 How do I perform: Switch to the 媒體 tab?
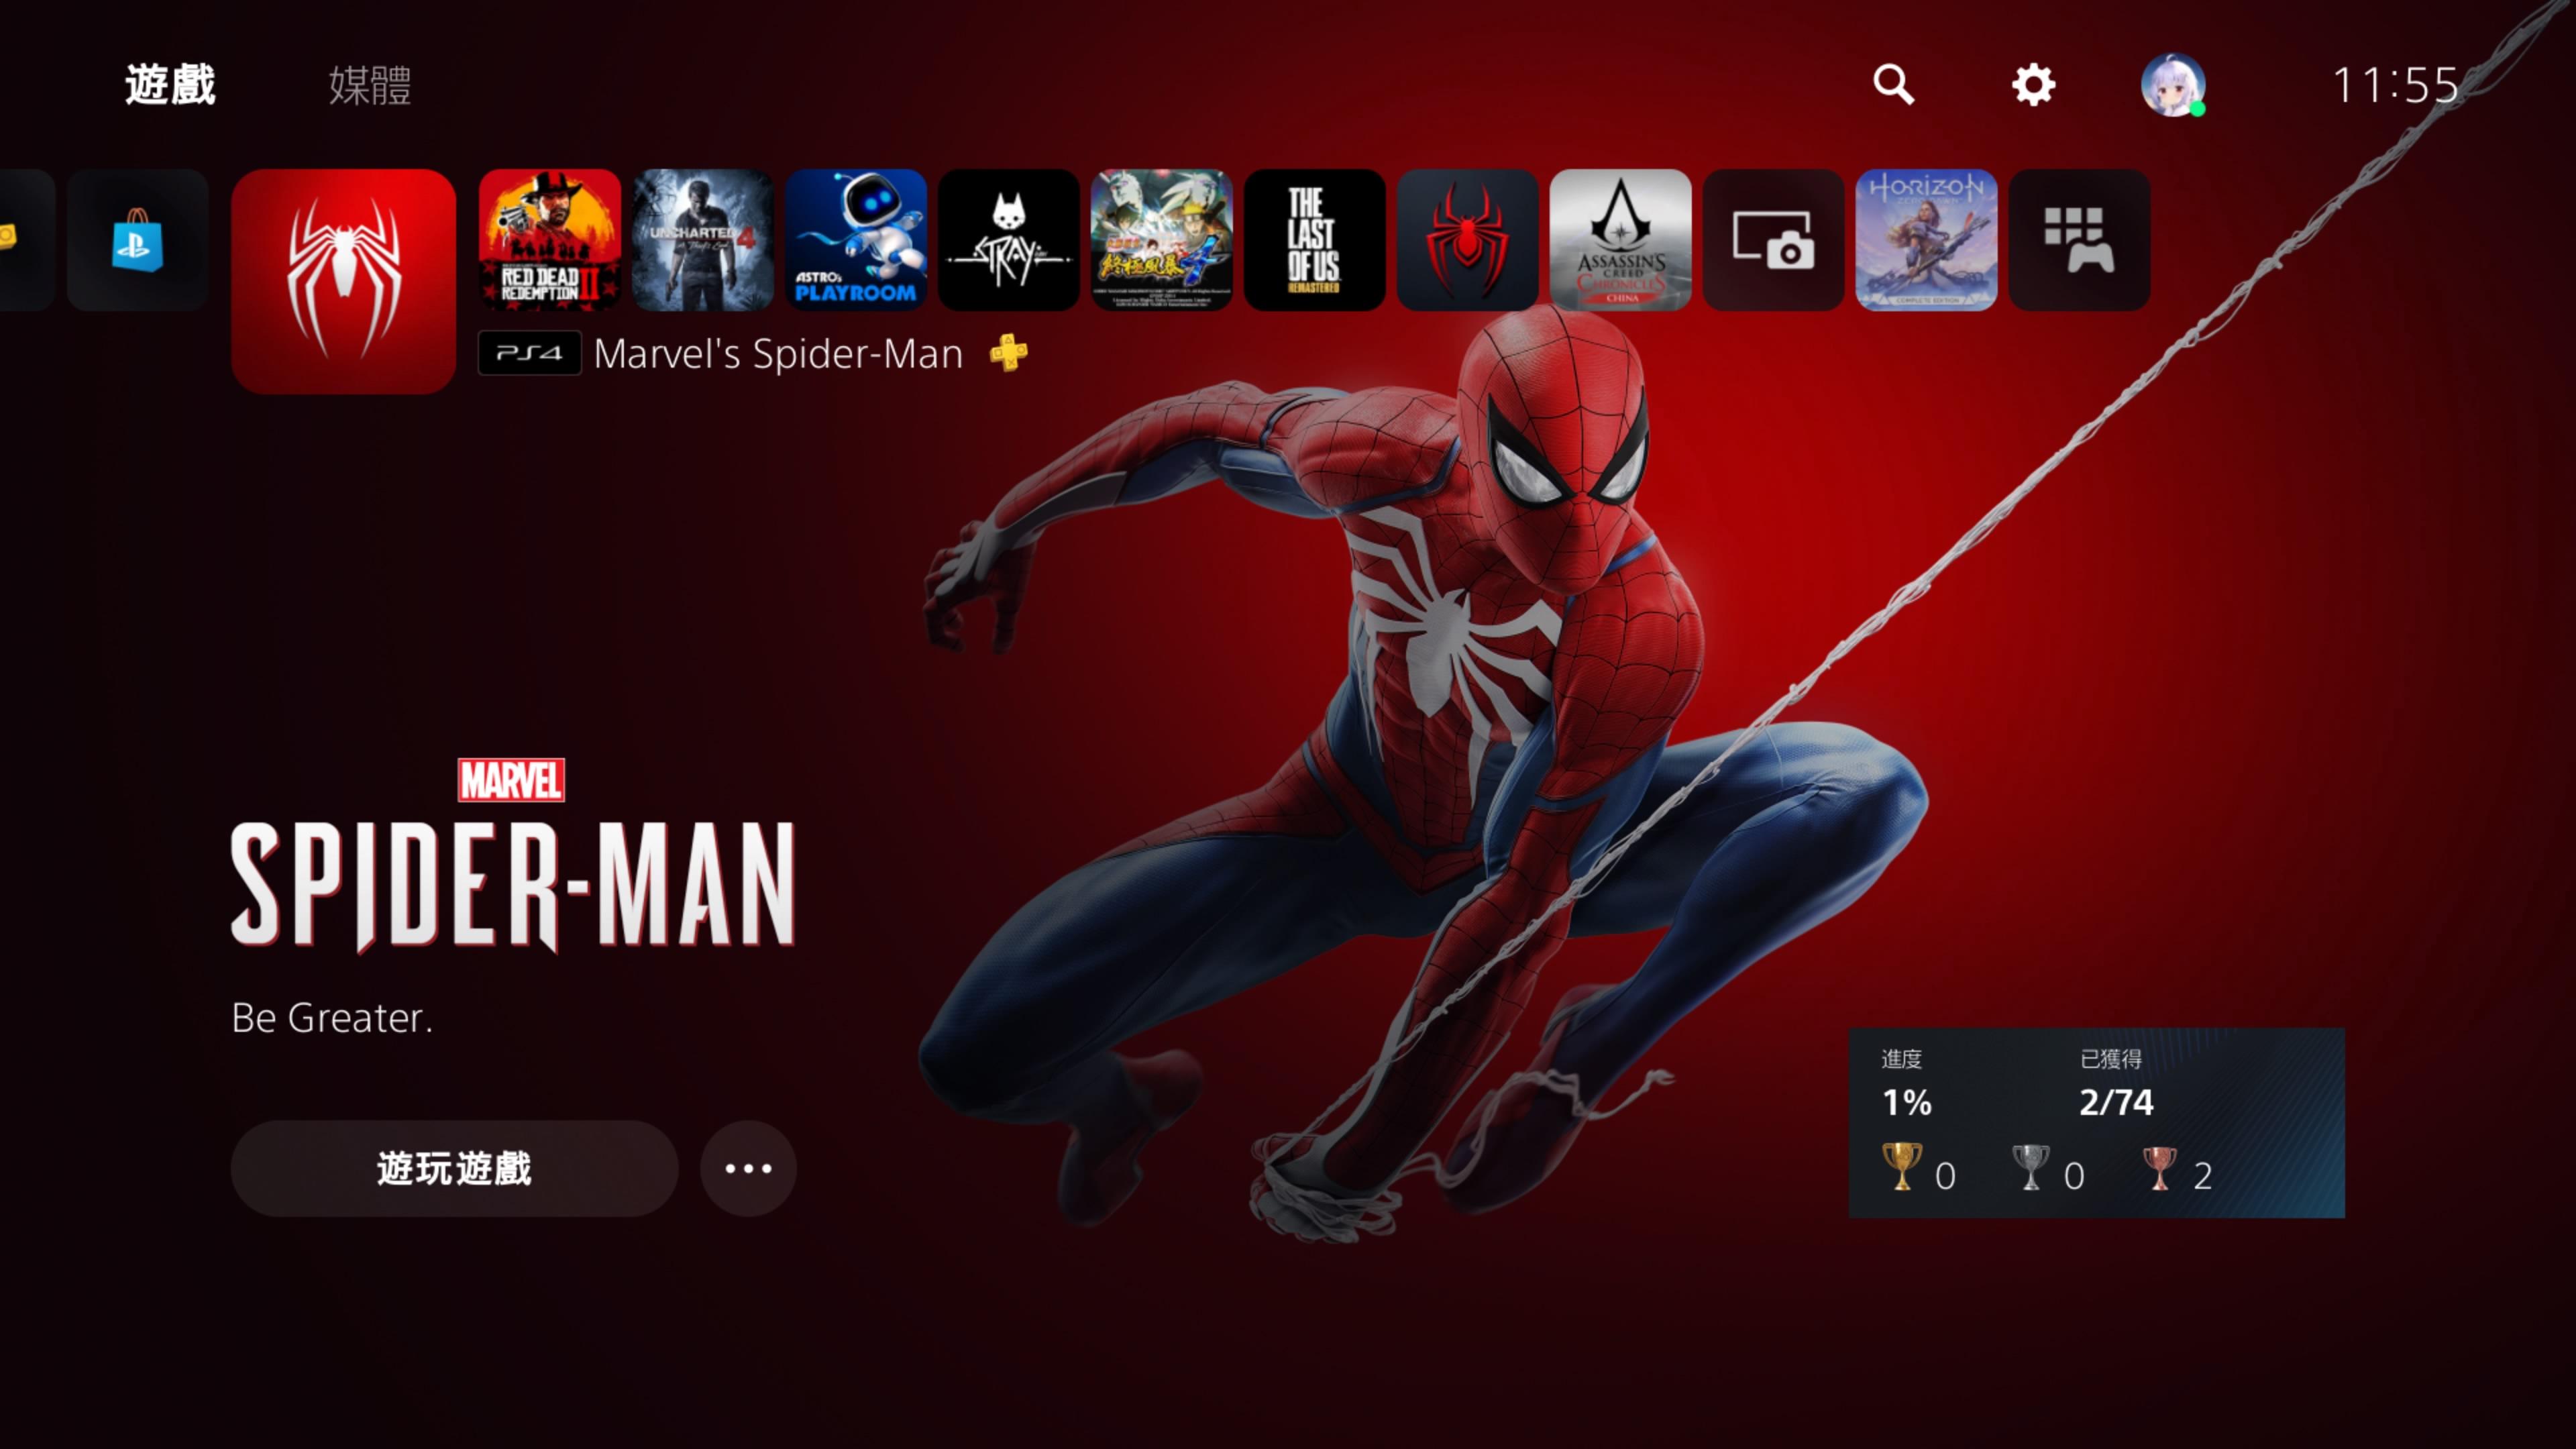point(370,85)
